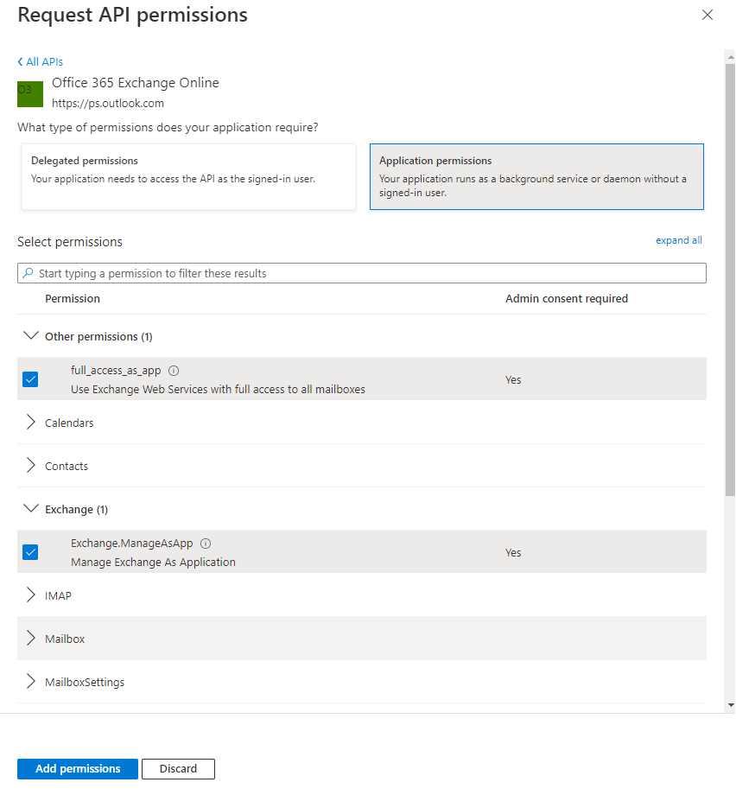Expand the Contacts permission group
The height and width of the screenshot is (795, 736).
[32, 466]
